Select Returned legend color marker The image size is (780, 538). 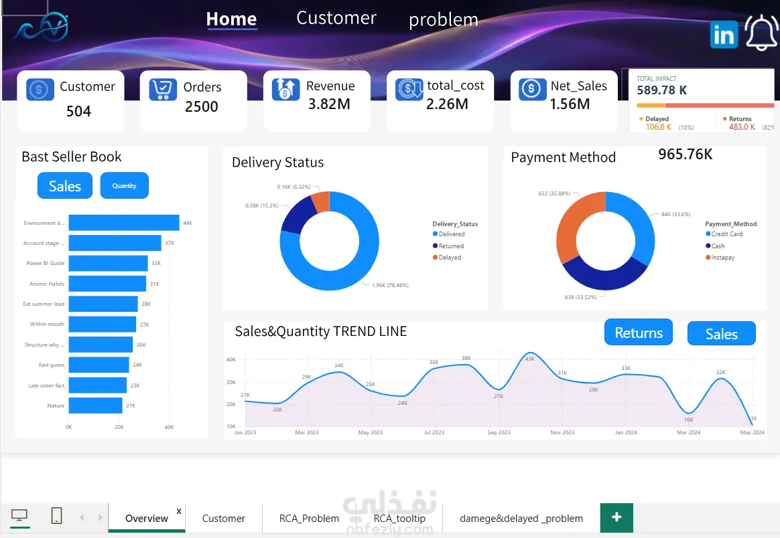coord(436,246)
